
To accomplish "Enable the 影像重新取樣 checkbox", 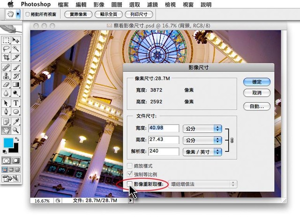I will pyautogui.click(x=130, y=184).
